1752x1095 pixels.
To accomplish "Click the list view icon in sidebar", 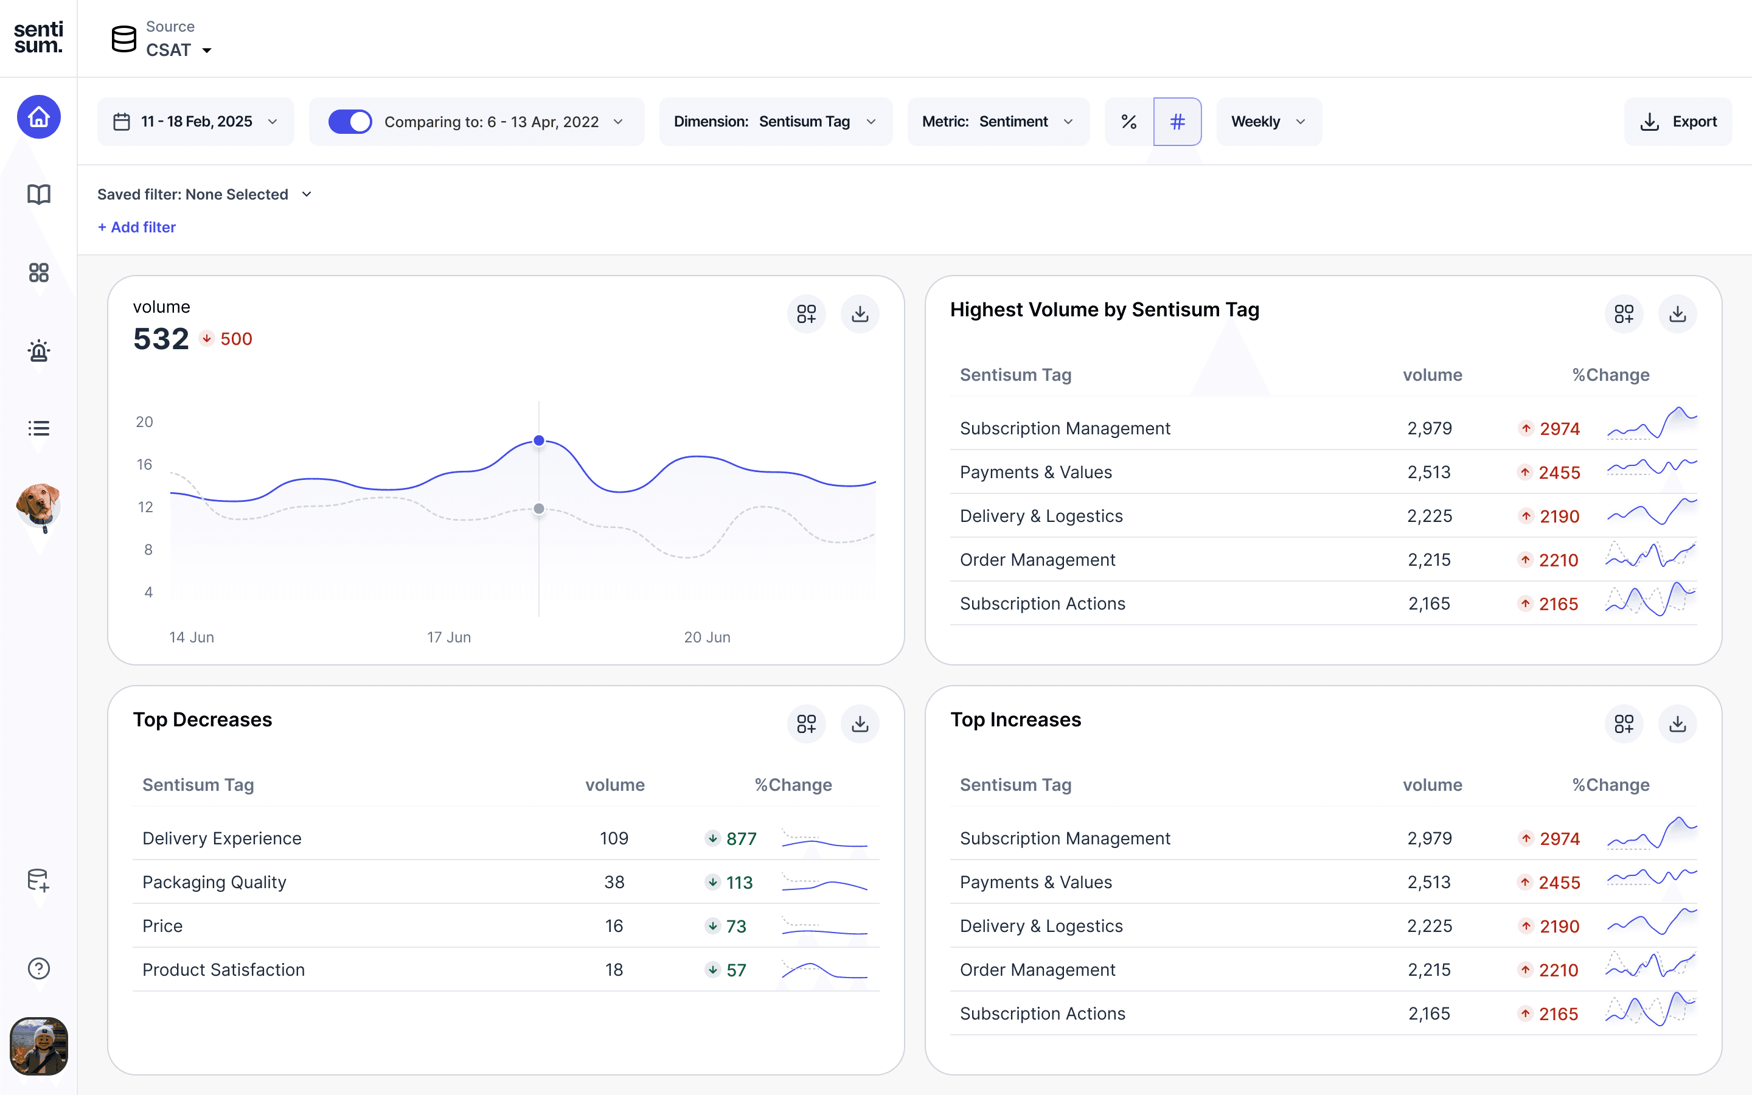I will (x=38, y=428).
